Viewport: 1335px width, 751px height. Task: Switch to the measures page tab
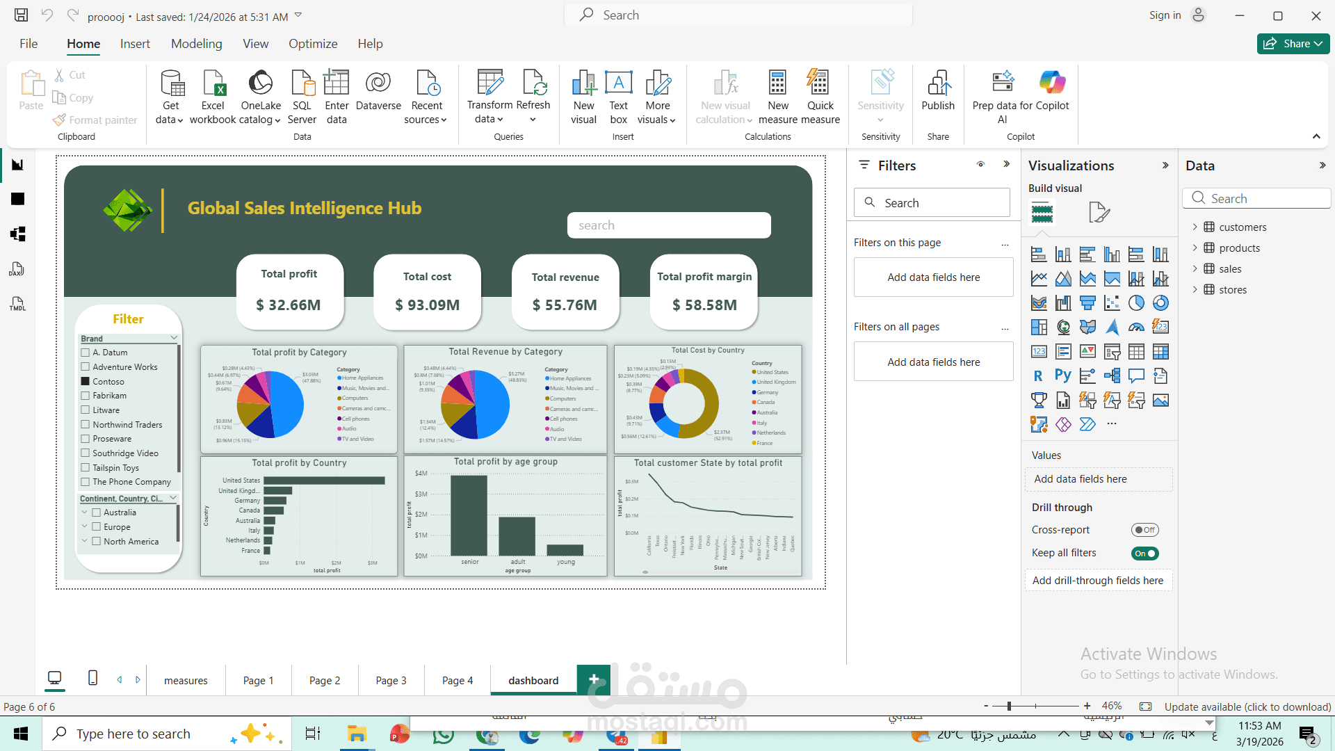pyautogui.click(x=186, y=681)
